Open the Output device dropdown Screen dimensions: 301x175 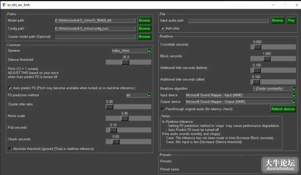[x=241, y=102]
